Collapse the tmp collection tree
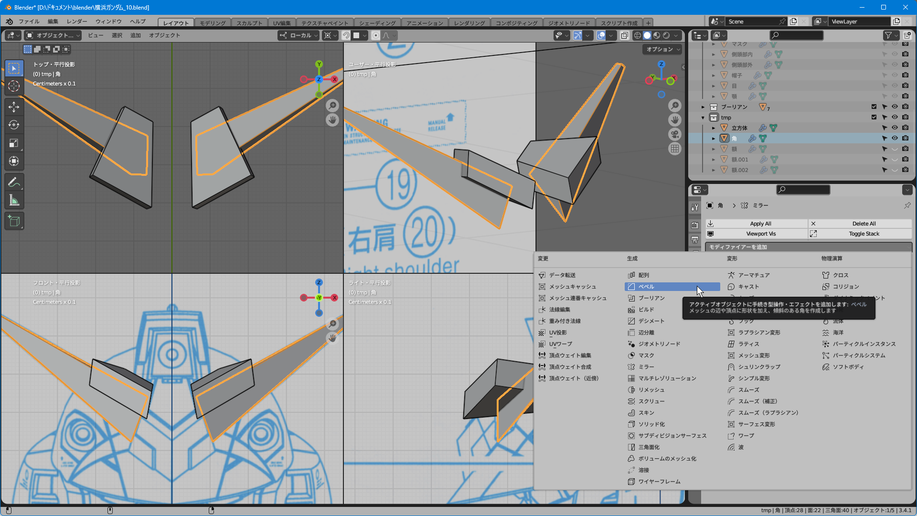 (x=703, y=118)
